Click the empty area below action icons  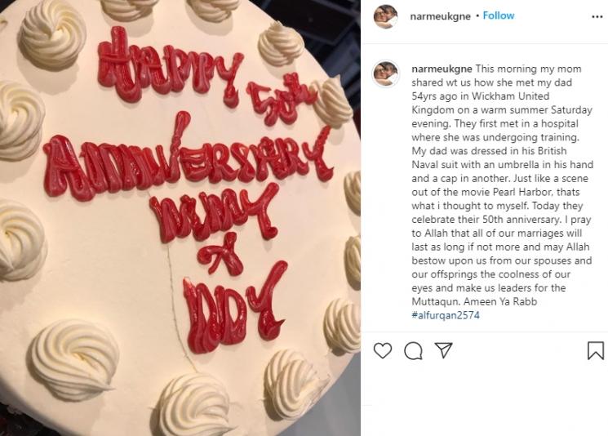pos(485,402)
